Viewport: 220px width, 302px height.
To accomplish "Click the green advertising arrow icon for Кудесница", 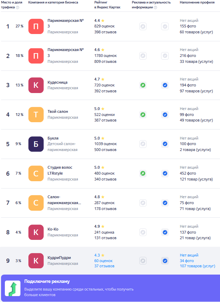I will (143, 85).
